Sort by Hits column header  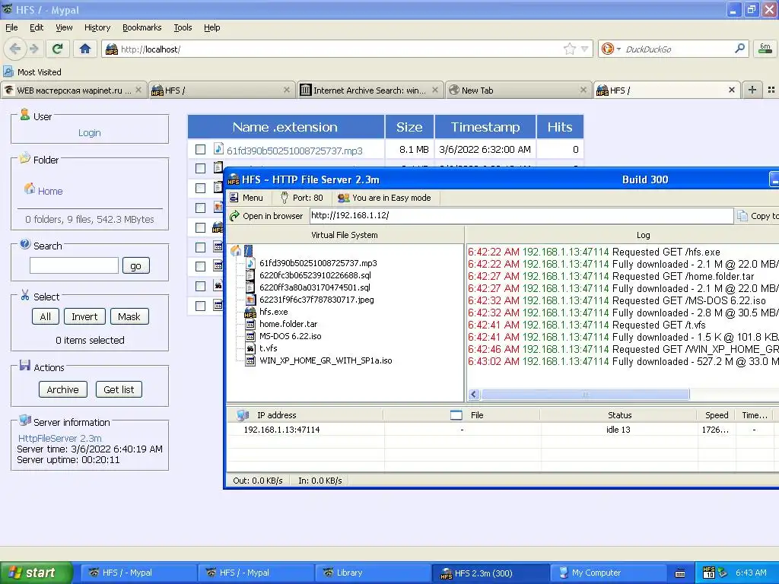click(x=560, y=127)
